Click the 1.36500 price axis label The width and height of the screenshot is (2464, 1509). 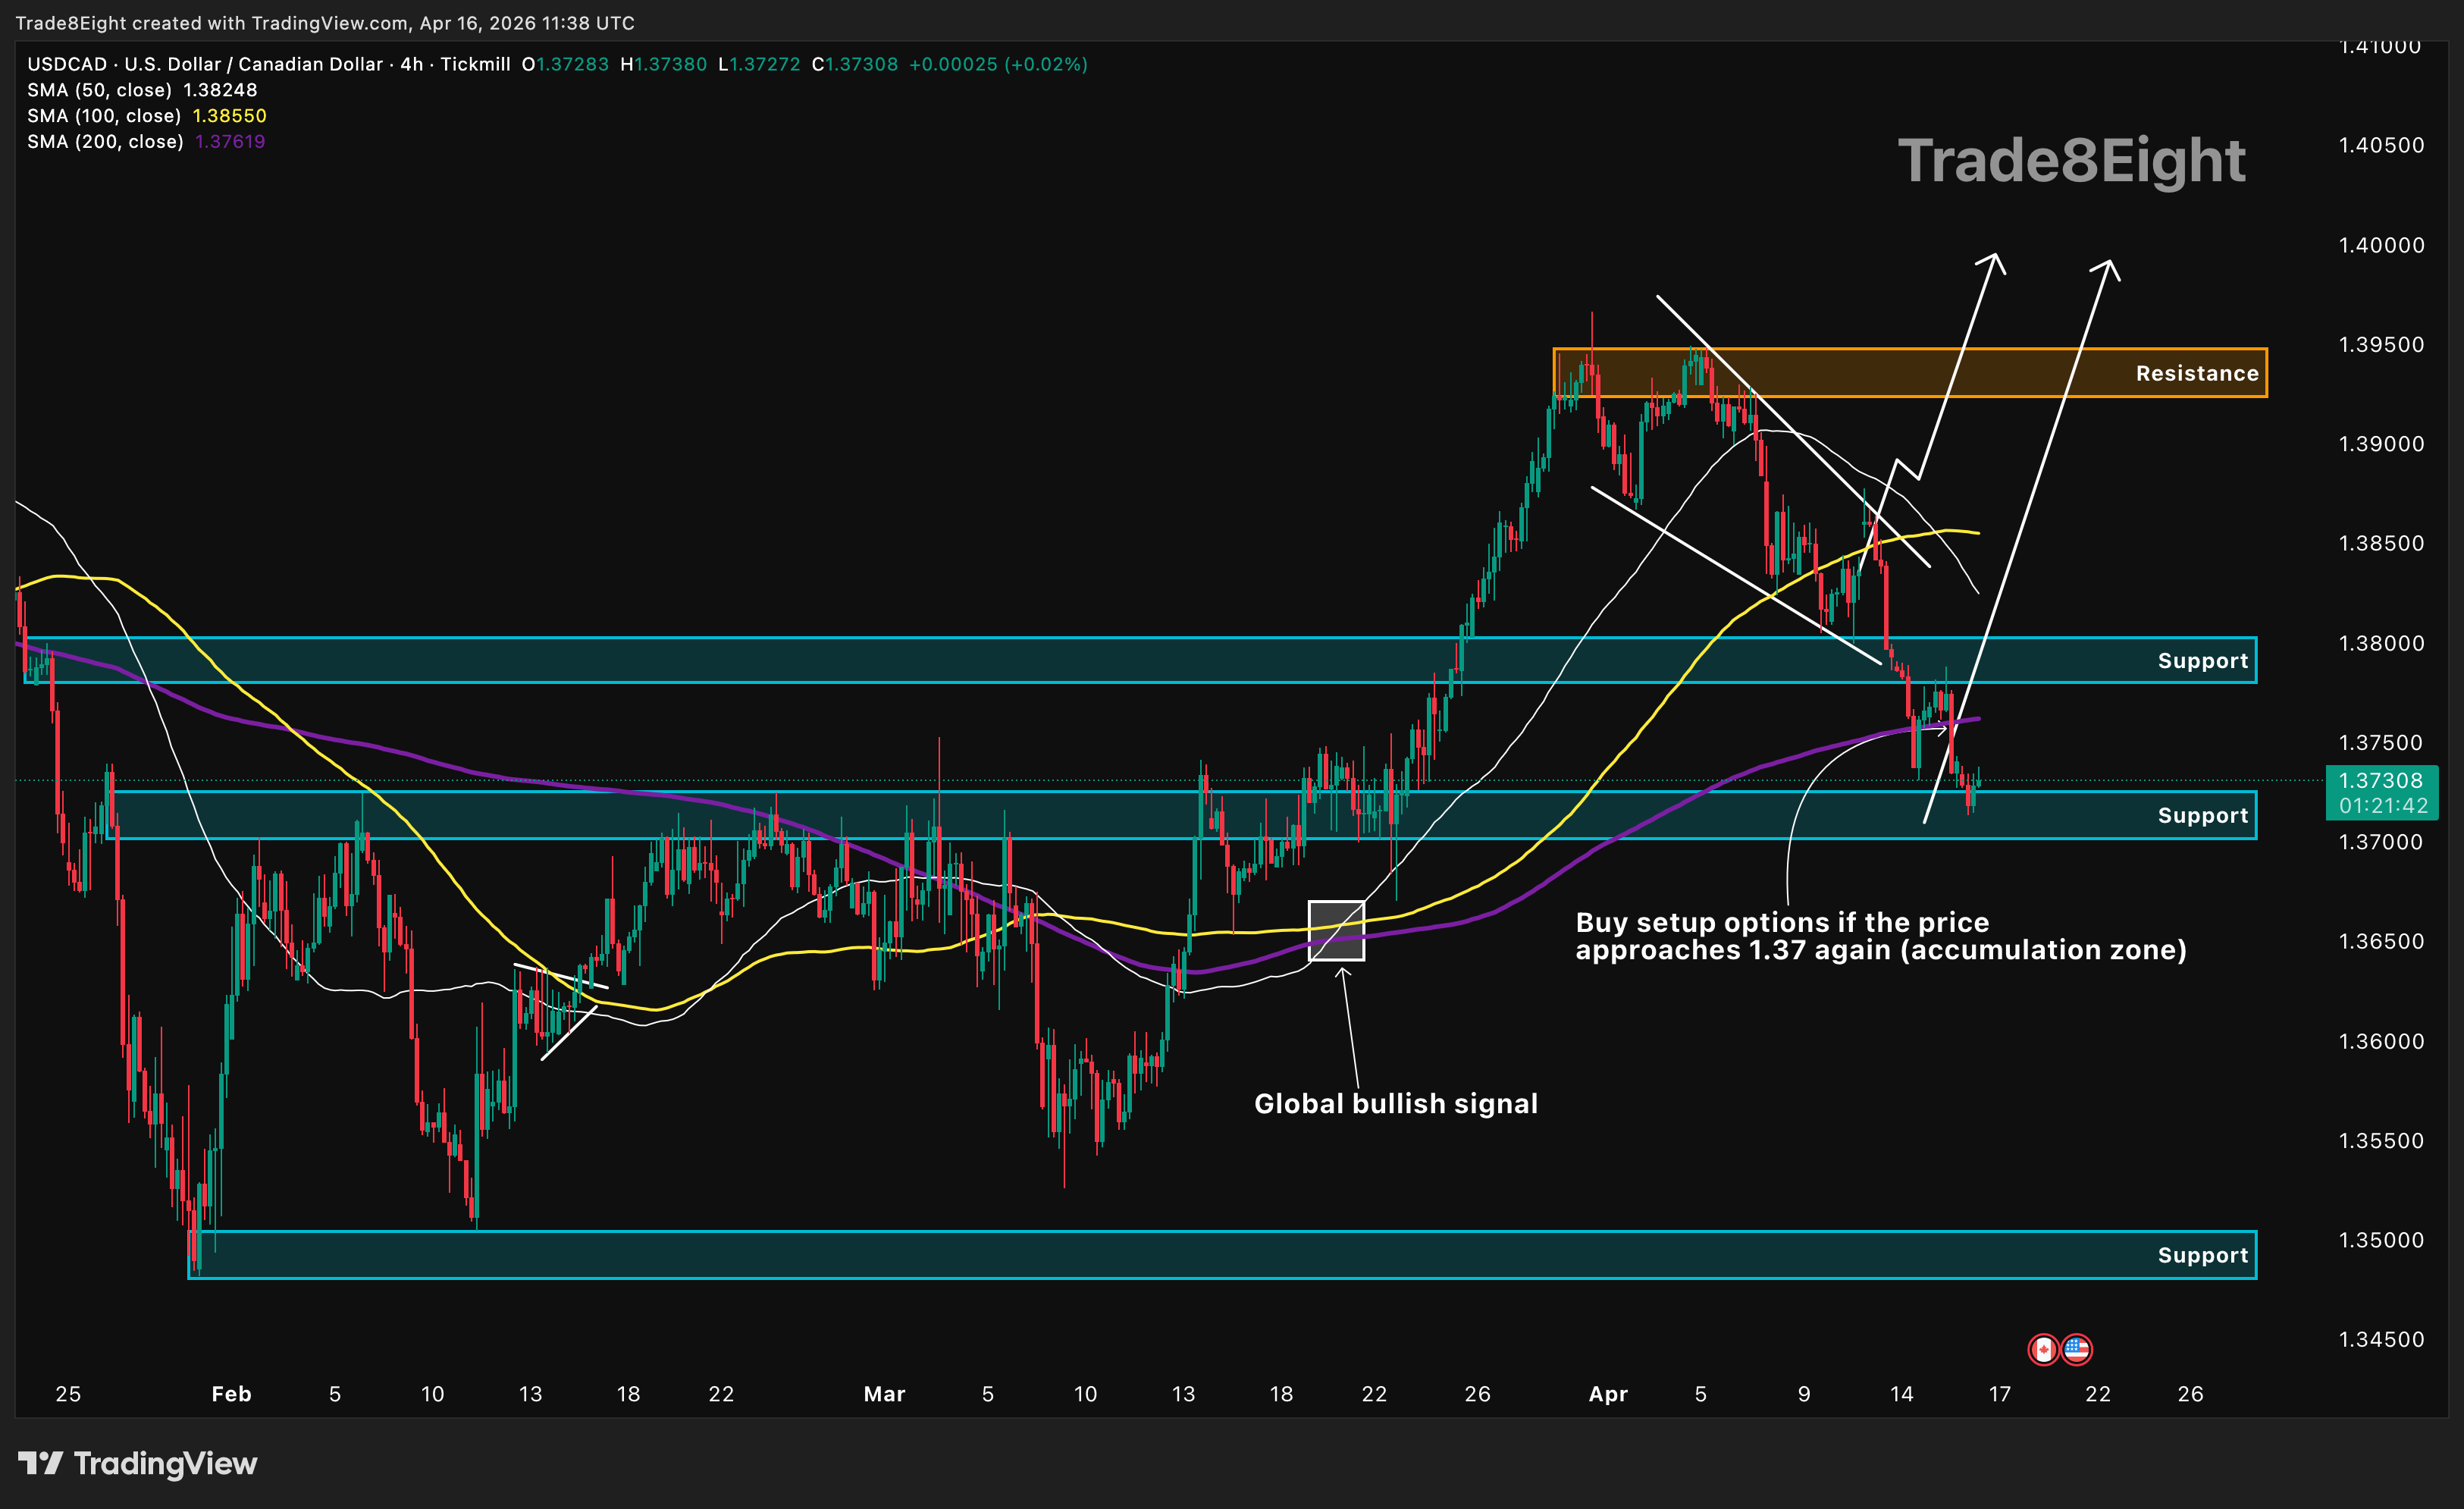(2381, 941)
